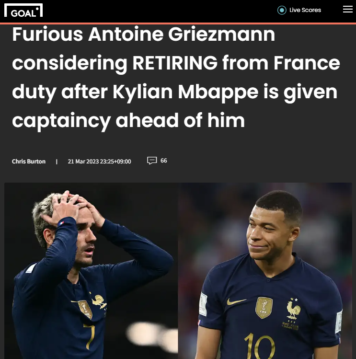Viewport: 356px width, 359px height.
Task: Click the Griezmann photo on left
Action: [91, 271]
